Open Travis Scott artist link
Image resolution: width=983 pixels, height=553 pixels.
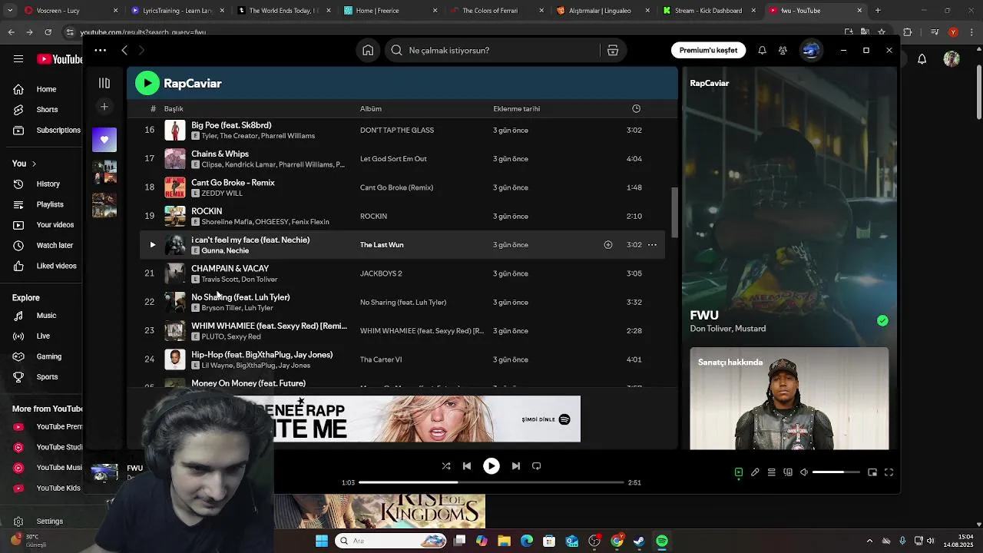[x=220, y=280]
